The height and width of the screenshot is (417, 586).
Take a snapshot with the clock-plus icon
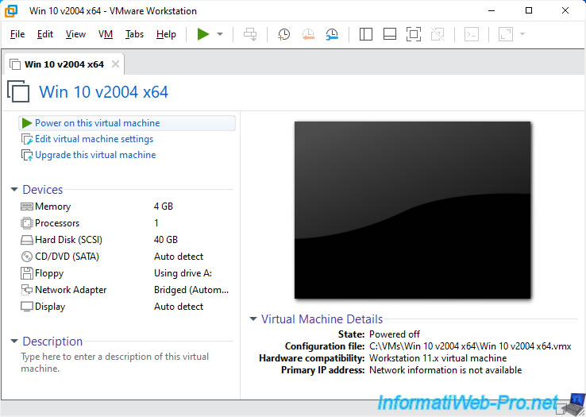click(284, 34)
